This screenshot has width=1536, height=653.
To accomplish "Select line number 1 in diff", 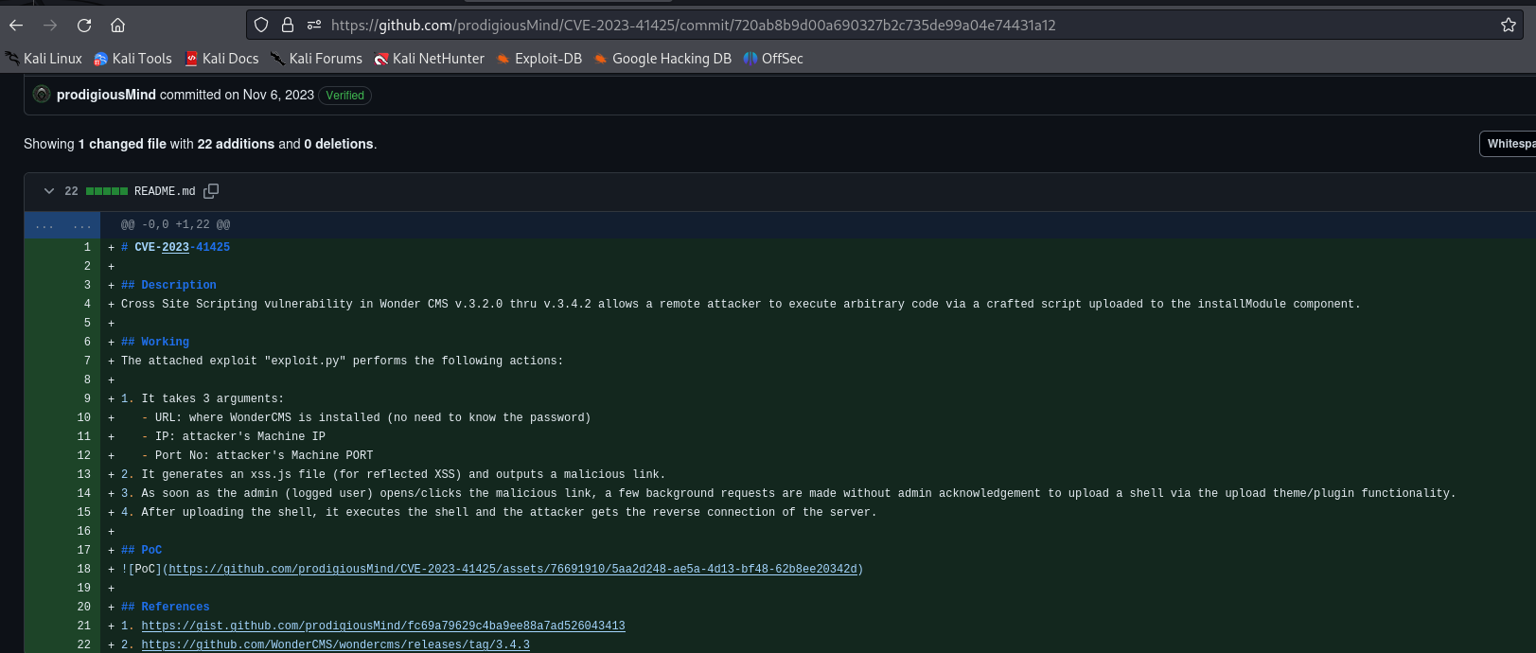I will point(87,247).
